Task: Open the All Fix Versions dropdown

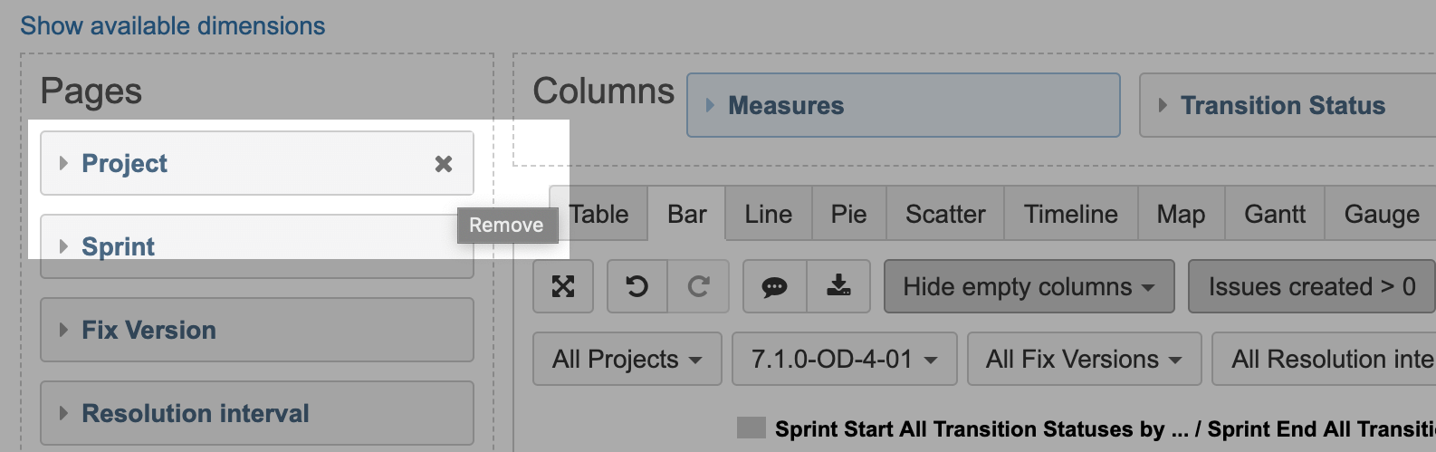Action: pos(1085,359)
